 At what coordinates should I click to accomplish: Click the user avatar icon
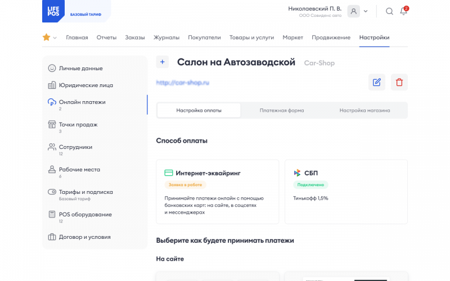click(x=354, y=11)
